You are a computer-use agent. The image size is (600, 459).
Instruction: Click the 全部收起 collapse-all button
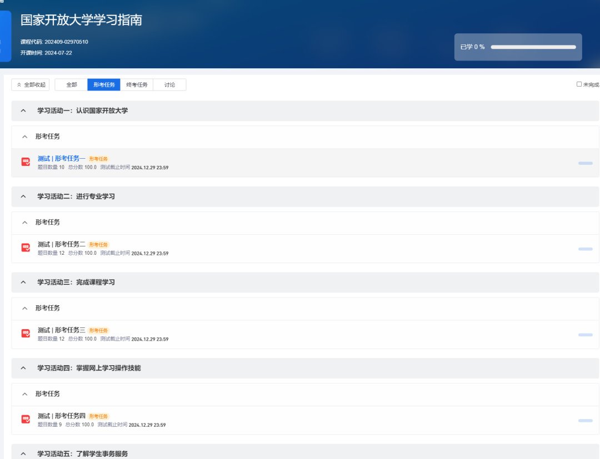30,84
